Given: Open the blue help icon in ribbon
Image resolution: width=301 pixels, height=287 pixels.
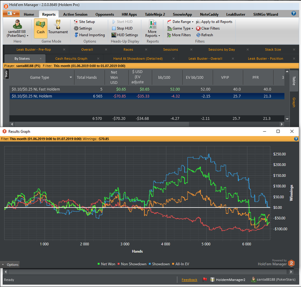Looking at the screenshot, I should pyautogui.click(x=294, y=13).
